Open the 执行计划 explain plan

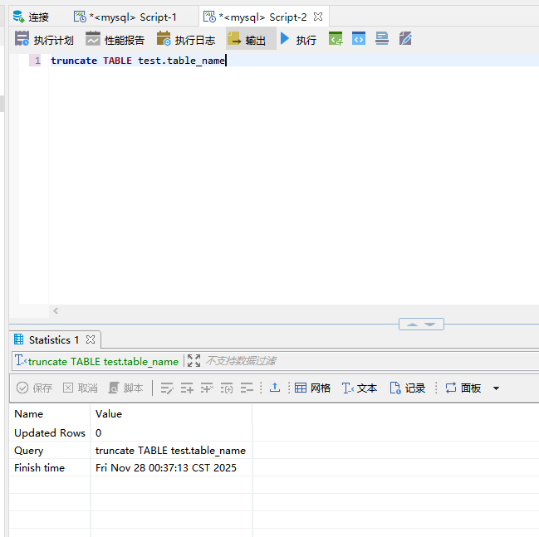[x=45, y=39]
